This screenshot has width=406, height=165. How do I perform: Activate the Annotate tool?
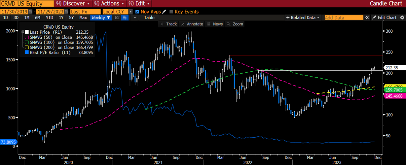(192, 24)
